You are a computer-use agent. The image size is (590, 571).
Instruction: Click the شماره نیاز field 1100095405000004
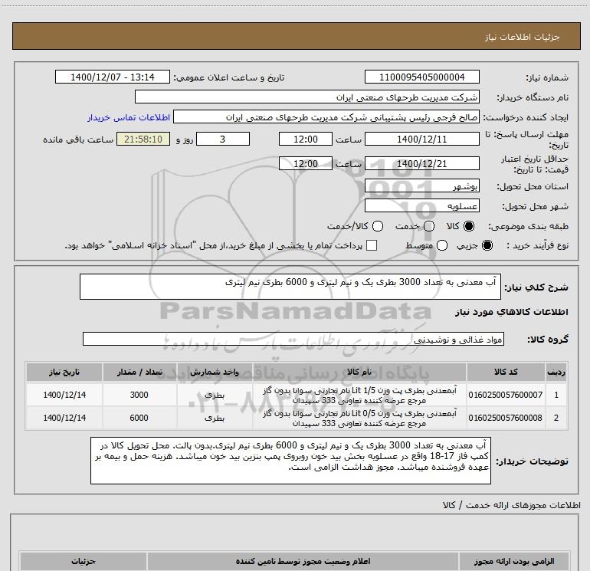[421, 77]
